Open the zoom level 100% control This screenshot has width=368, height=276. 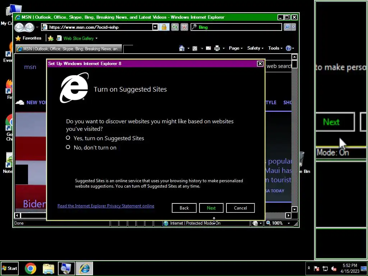tap(275, 223)
